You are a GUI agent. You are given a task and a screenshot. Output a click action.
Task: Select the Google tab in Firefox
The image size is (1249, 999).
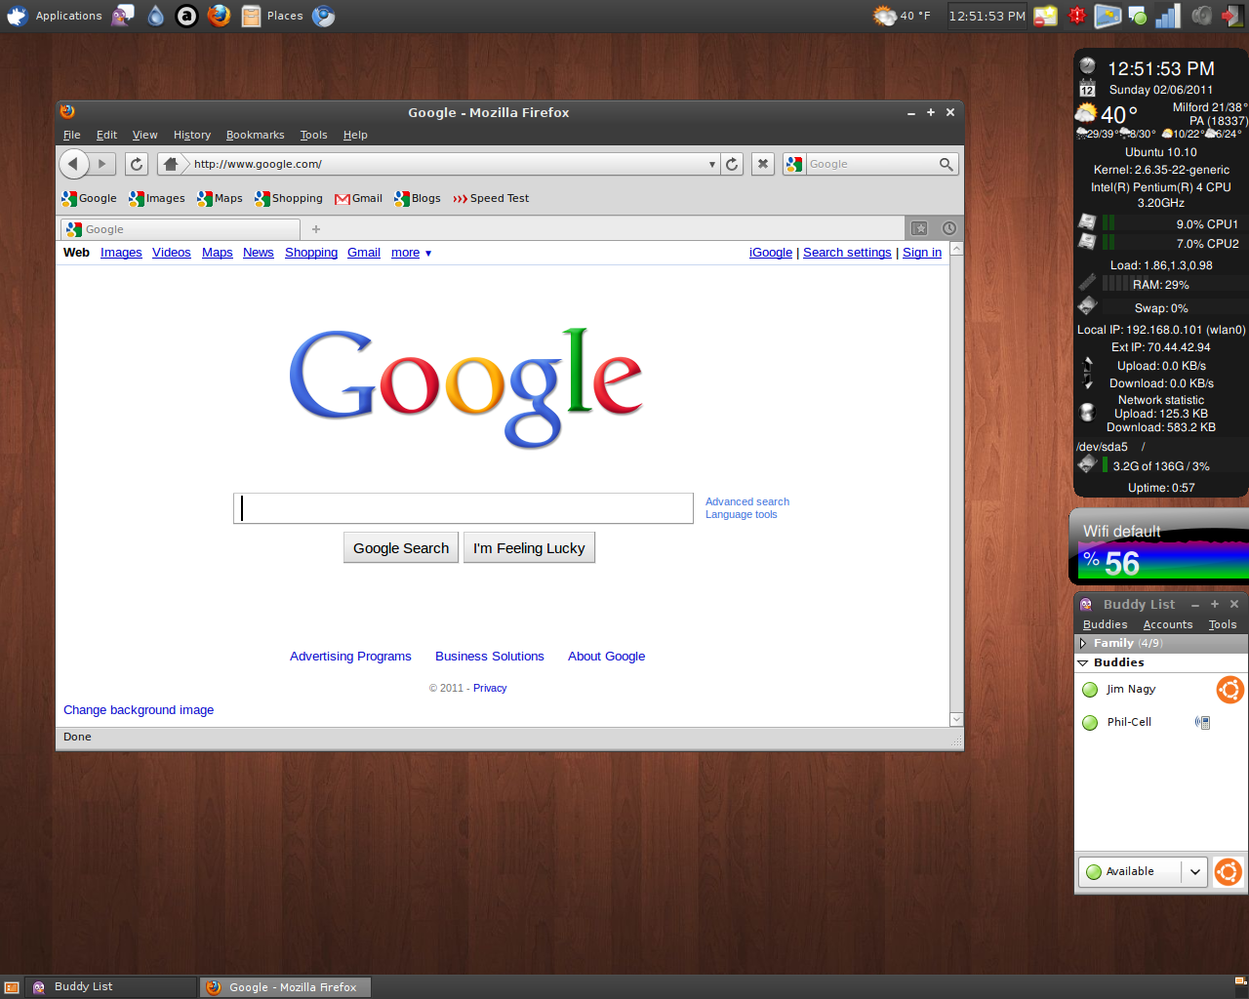(x=181, y=229)
